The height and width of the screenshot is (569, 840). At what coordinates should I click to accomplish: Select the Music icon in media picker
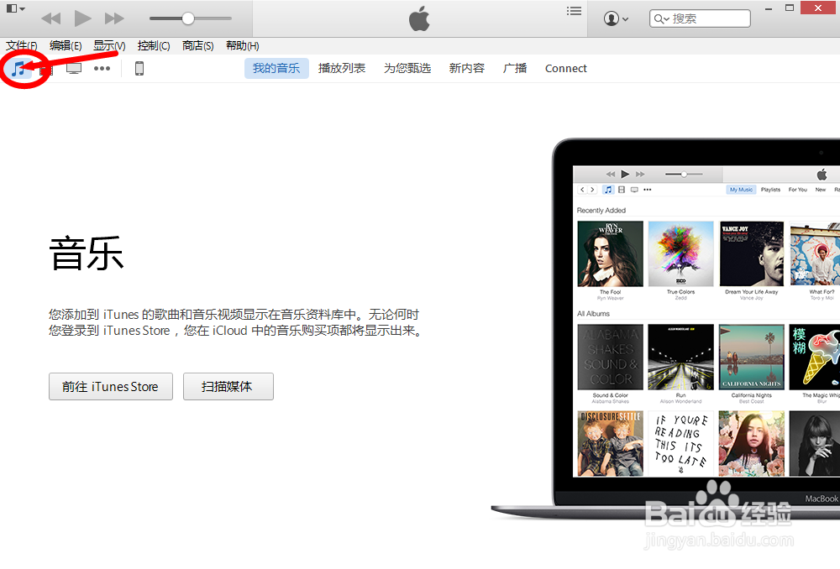(20, 68)
